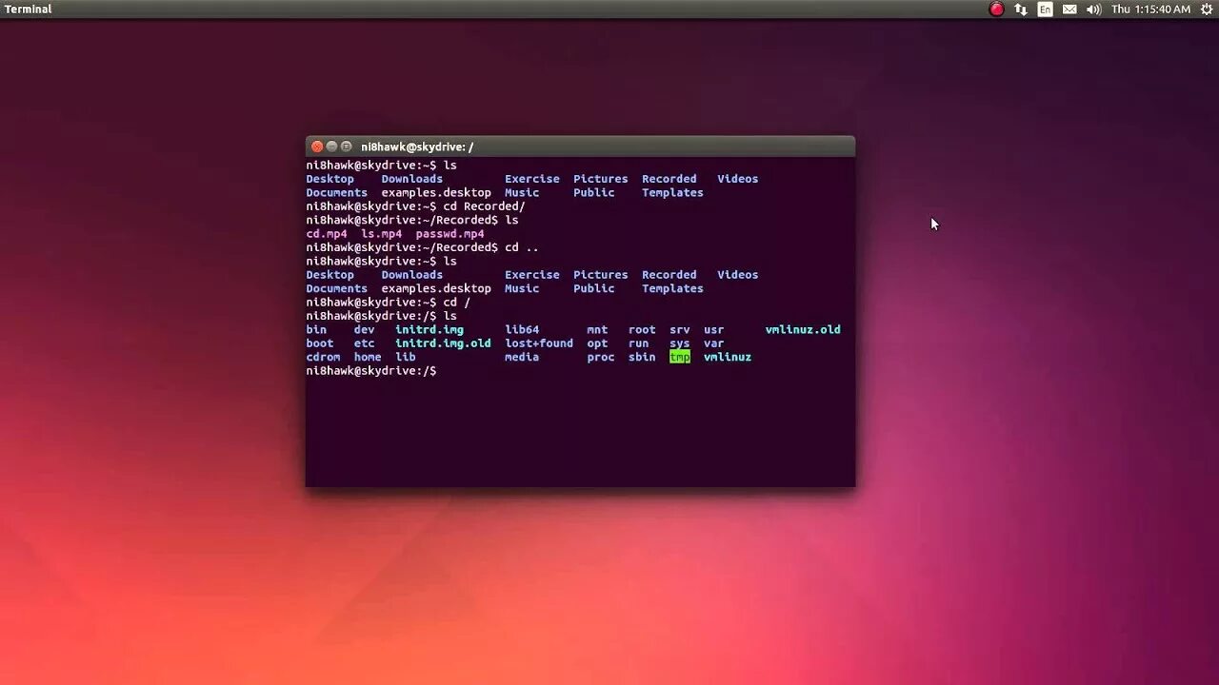The image size is (1219, 685).
Task: Open the En keyboard layout indicator
Action: point(1046,10)
